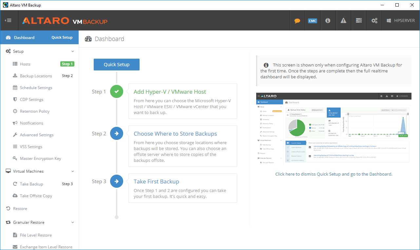Collapse the Setup section chevron
The width and height of the screenshot is (420, 250).
click(73, 51)
